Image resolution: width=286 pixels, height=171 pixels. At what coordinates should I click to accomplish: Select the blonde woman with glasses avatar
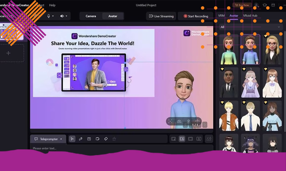point(272,49)
